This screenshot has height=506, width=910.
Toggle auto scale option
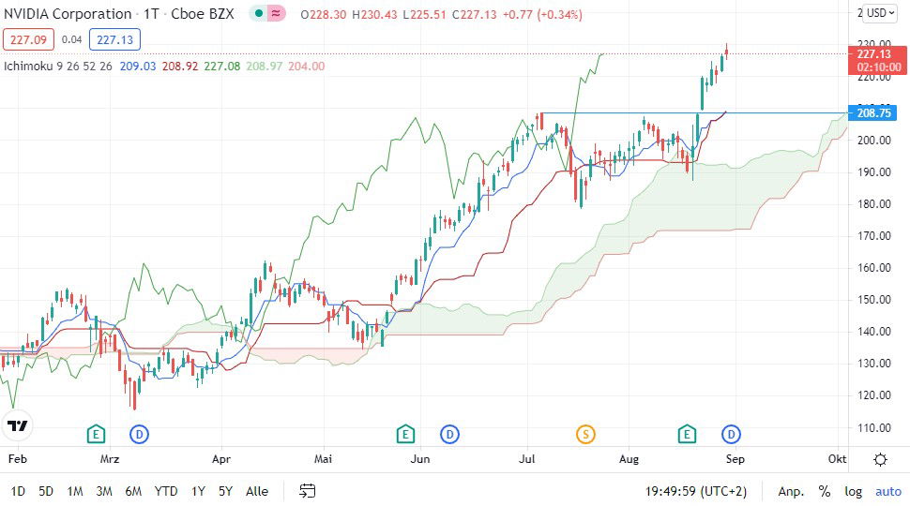click(887, 491)
